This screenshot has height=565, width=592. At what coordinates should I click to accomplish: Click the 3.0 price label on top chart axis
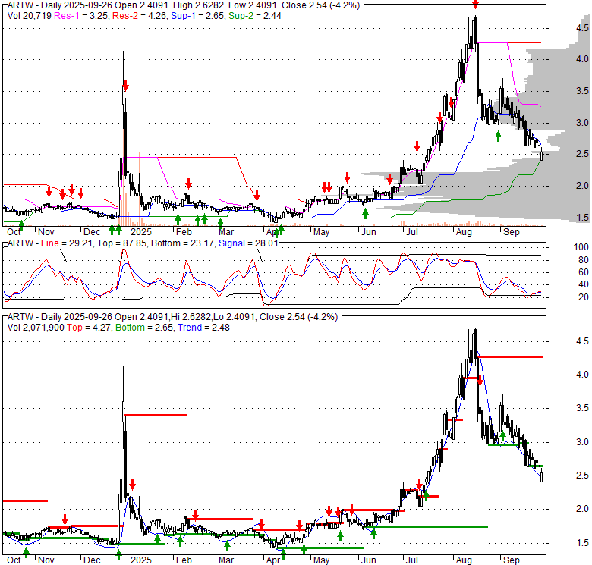click(x=582, y=123)
